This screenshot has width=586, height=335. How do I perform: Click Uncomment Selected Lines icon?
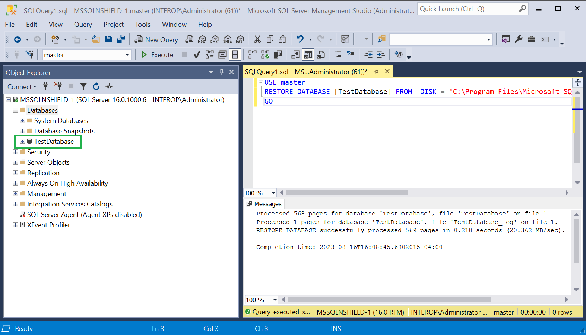click(x=351, y=55)
